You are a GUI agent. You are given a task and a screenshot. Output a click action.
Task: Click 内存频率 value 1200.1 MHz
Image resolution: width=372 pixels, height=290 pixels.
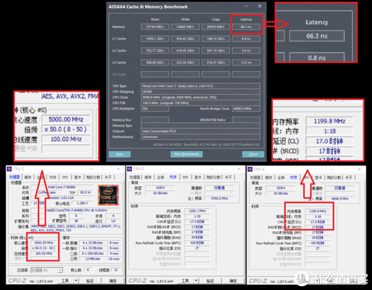[197, 211]
